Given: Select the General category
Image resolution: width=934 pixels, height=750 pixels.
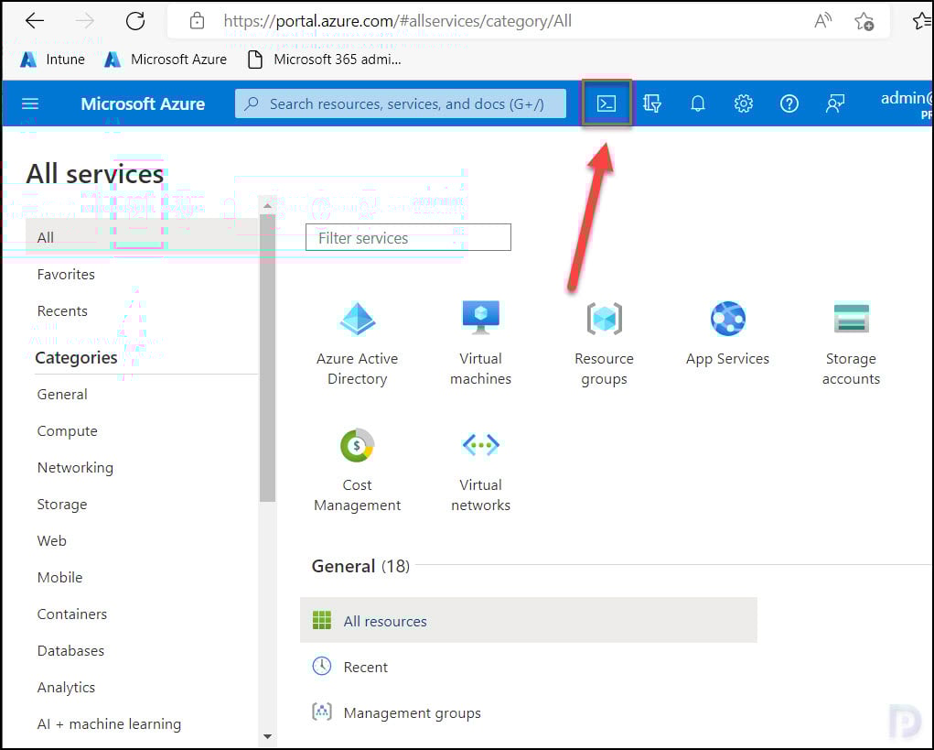Looking at the screenshot, I should 62,394.
